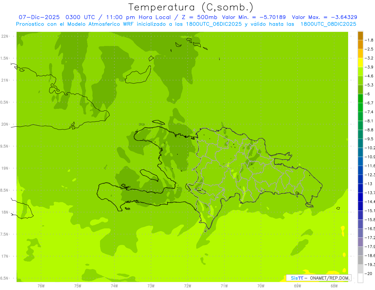Pick the green legend swatch between -5.3 and -6
This screenshot has width=375, height=290.
coord(360,89)
